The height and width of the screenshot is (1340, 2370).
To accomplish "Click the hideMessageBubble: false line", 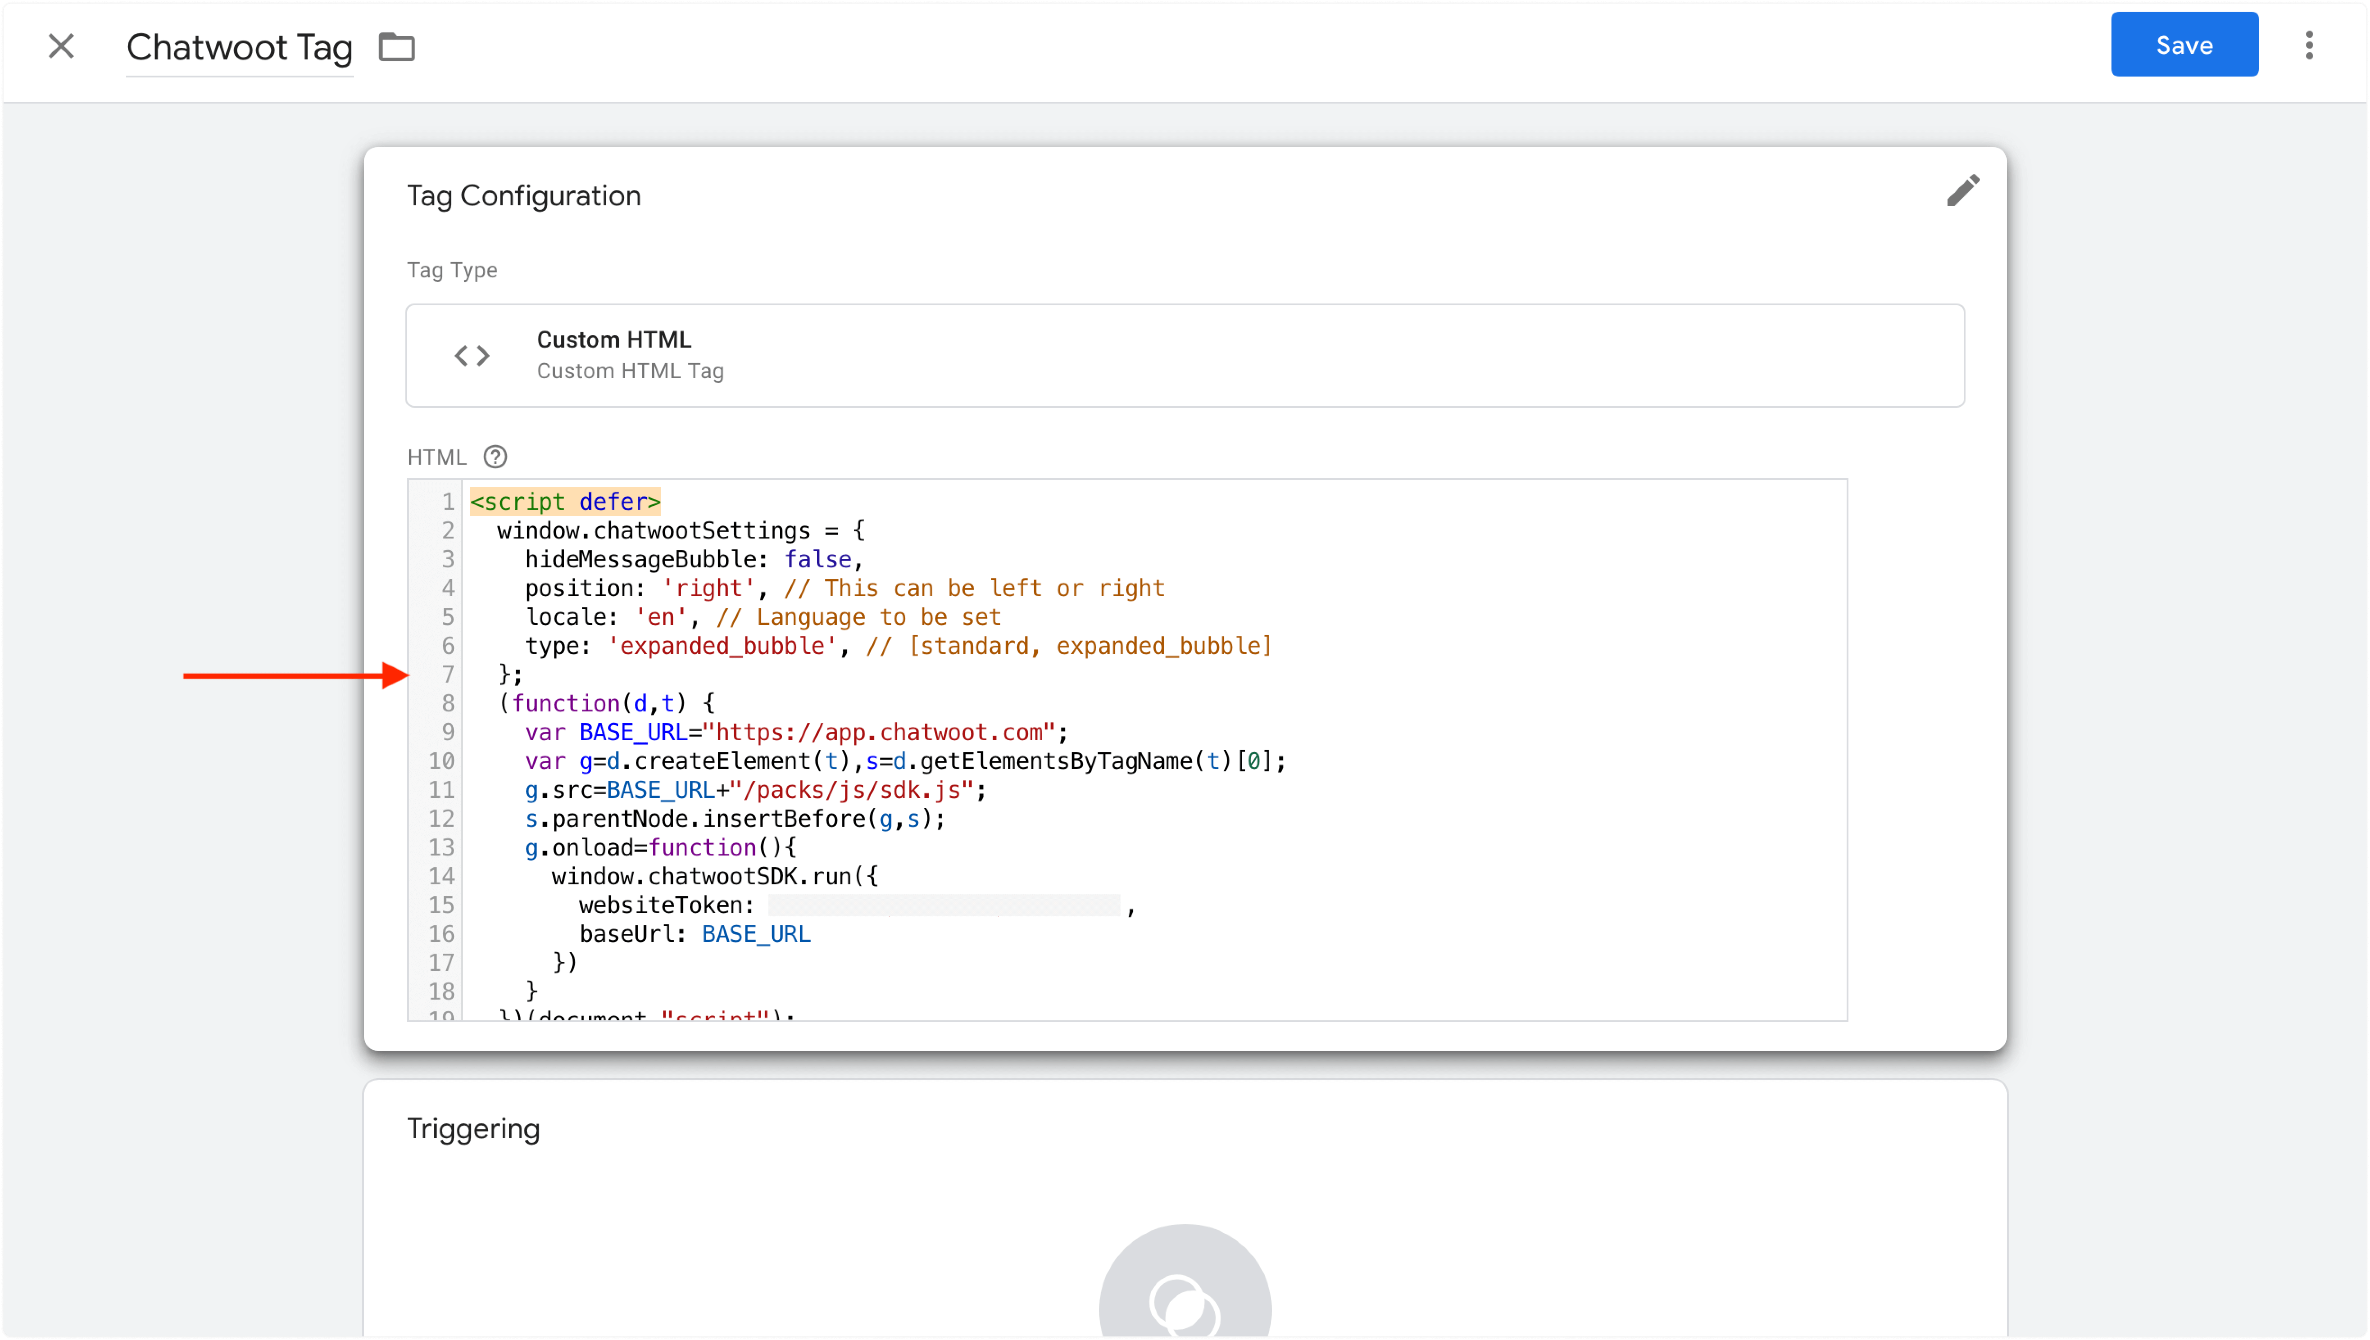I will (x=693, y=560).
